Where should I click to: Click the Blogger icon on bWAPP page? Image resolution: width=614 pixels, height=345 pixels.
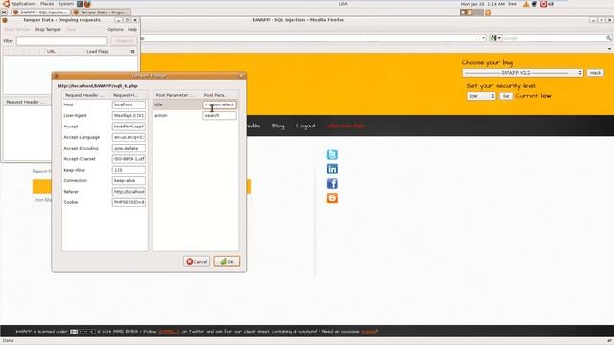pyautogui.click(x=332, y=198)
